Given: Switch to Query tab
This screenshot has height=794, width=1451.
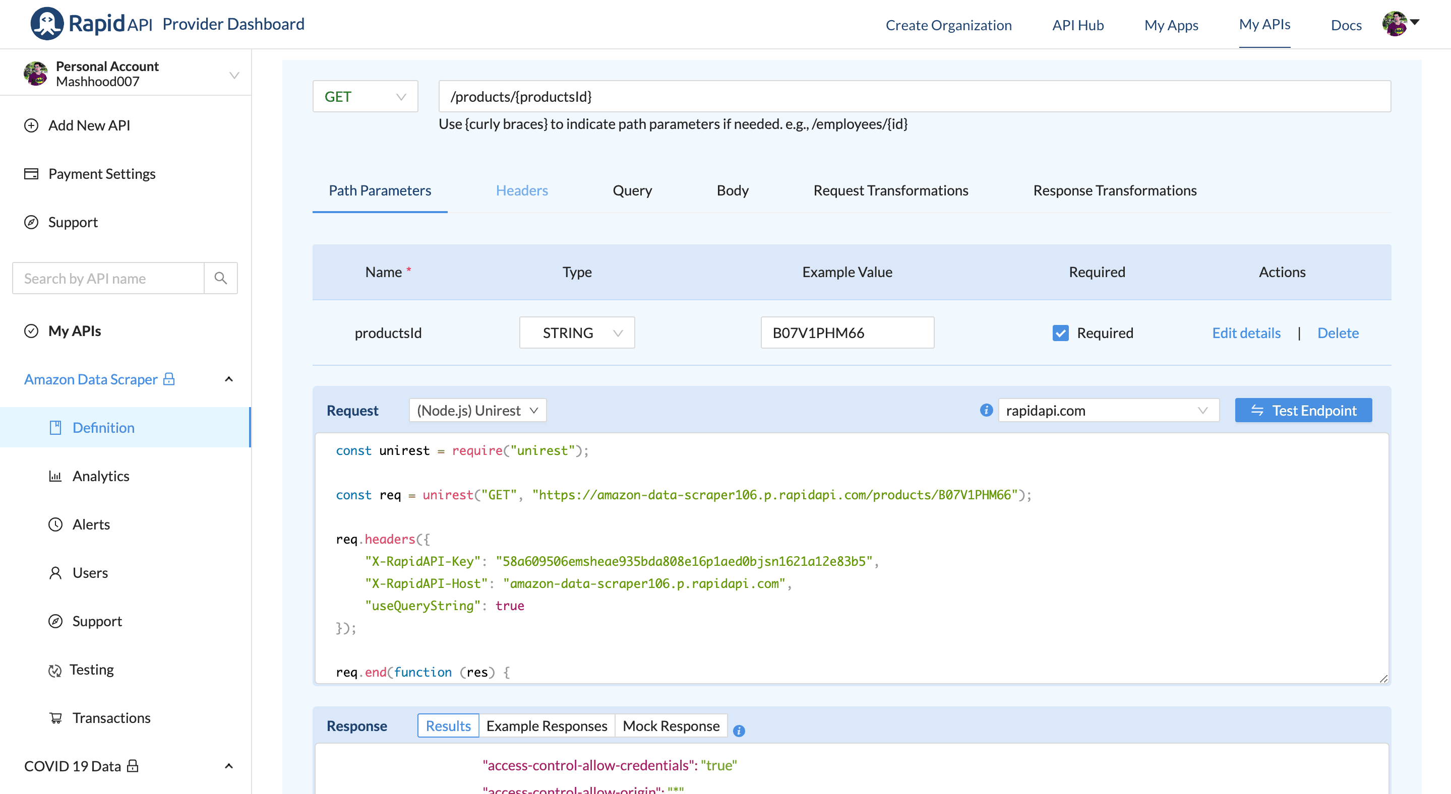Looking at the screenshot, I should coord(632,190).
